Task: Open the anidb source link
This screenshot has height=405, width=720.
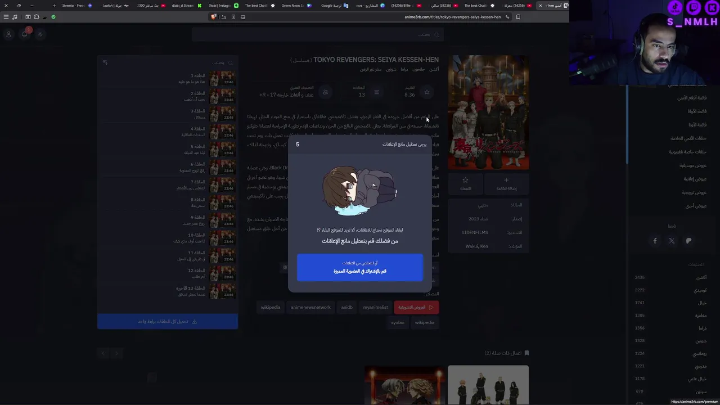Action: pos(346,307)
